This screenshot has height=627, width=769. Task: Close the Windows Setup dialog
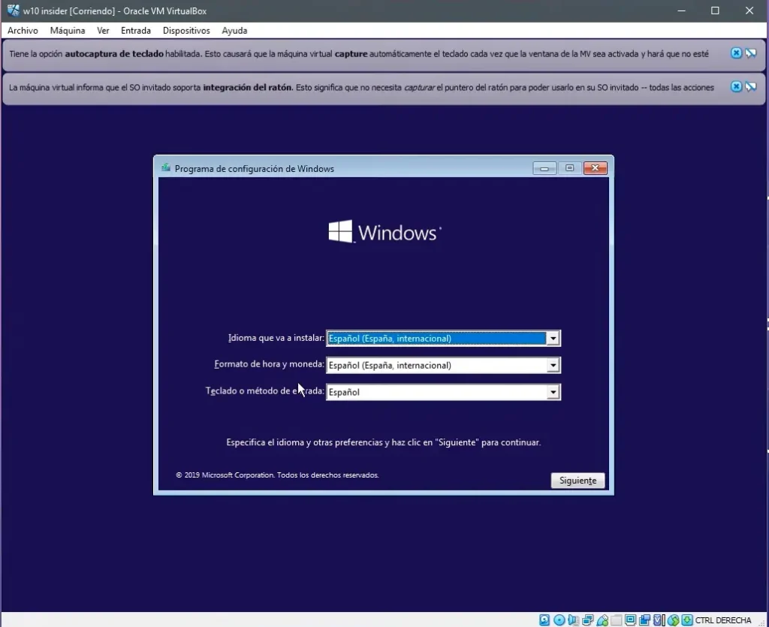[x=596, y=168]
